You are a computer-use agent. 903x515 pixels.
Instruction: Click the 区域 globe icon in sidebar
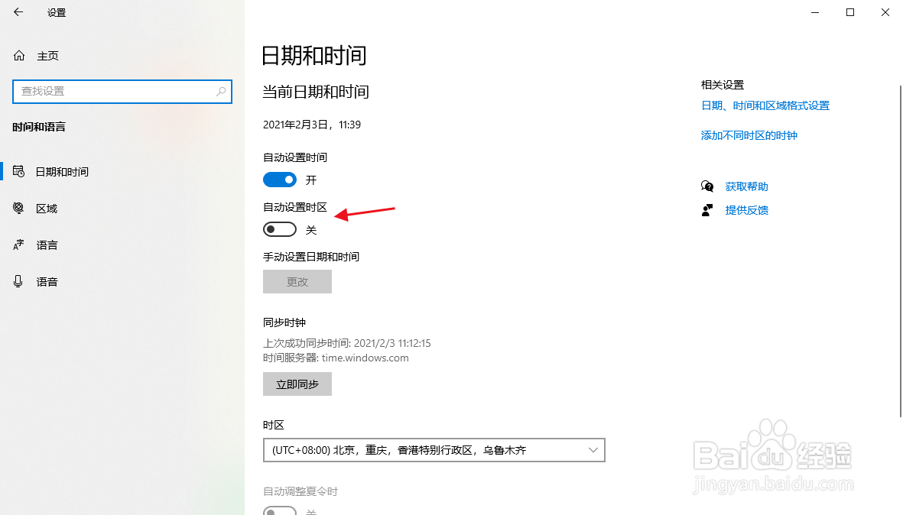(18, 209)
